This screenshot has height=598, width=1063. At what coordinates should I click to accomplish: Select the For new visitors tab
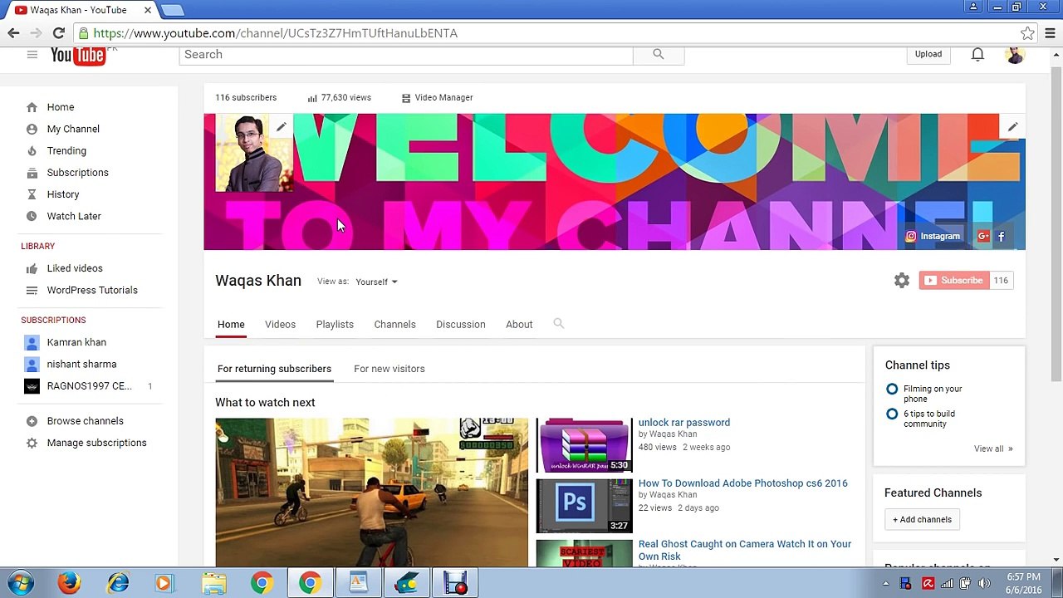point(389,369)
